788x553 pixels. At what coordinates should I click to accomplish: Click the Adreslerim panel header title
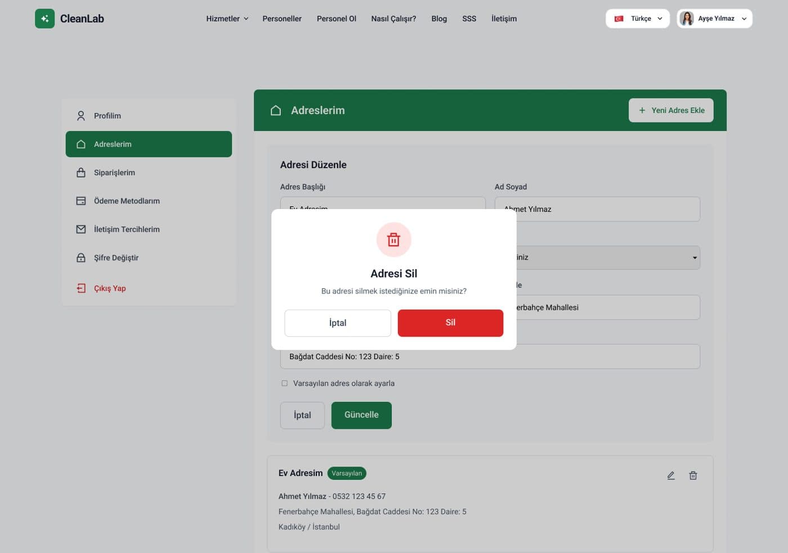coord(318,110)
